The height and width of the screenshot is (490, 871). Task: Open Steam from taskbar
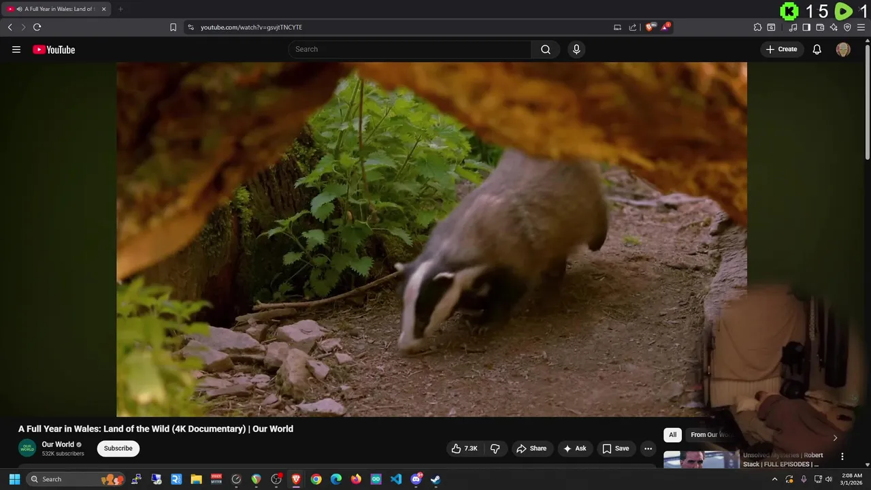coord(435,479)
